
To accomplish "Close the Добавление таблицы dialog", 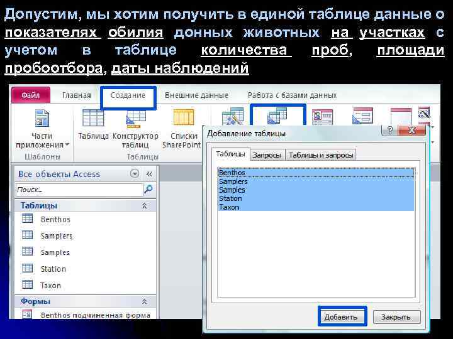I will 411,131.
